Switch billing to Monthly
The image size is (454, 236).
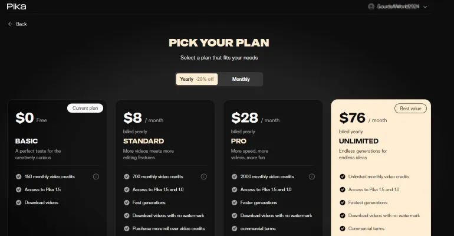click(241, 79)
